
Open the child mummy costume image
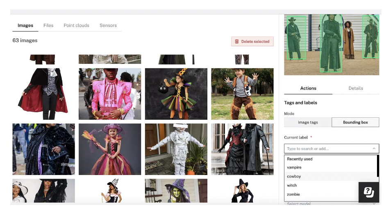coord(176,149)
